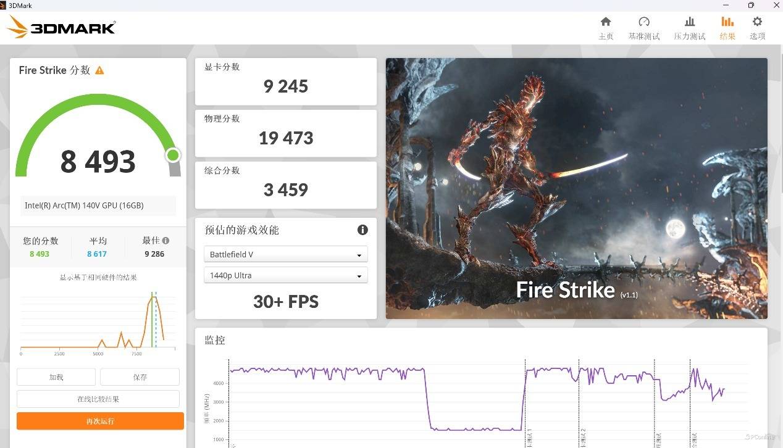Image resolution: width=783 pixels, height=448 pixels.
Task: Click the Home house icon
Action: [x=606, y=22]
